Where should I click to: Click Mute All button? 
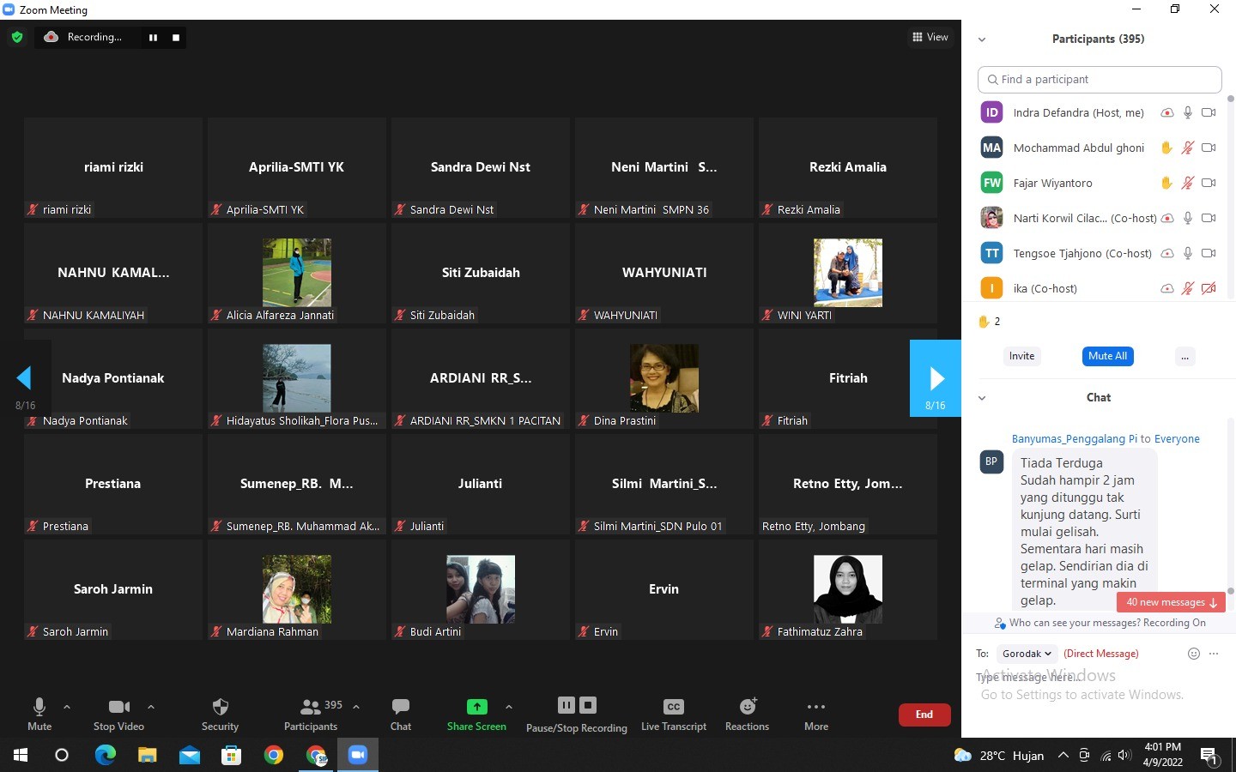click(1107, 356)
